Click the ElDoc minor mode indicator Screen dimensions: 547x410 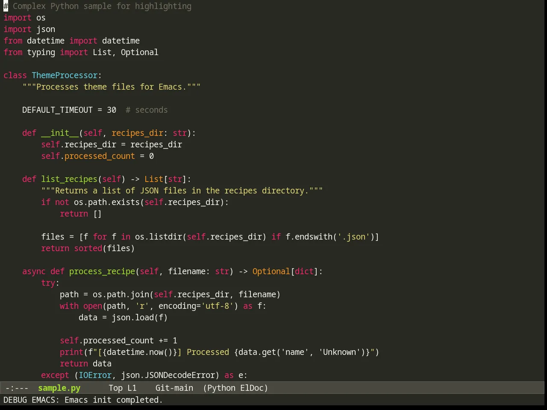click(x=252, y=388)
